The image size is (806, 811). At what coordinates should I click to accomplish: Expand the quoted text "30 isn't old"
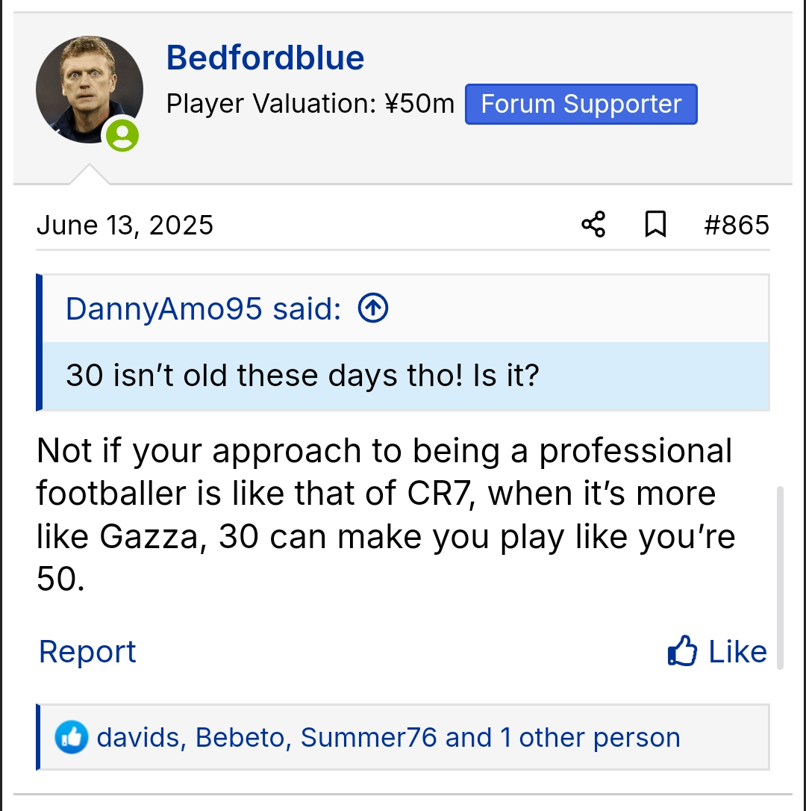tap(302, 375)
